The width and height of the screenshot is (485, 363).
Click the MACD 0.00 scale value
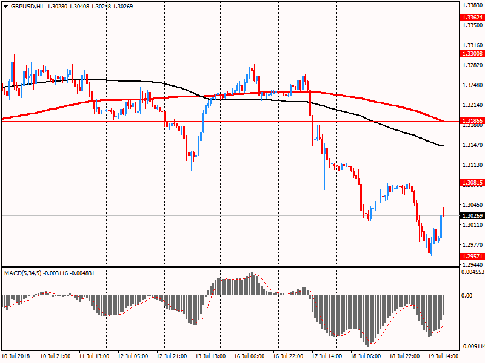tap(467, 295)
